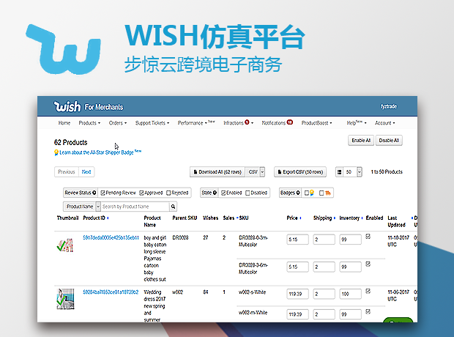Click the Enable All button
The height and width of the screenshot is (337, 454).
pos(361,141)
